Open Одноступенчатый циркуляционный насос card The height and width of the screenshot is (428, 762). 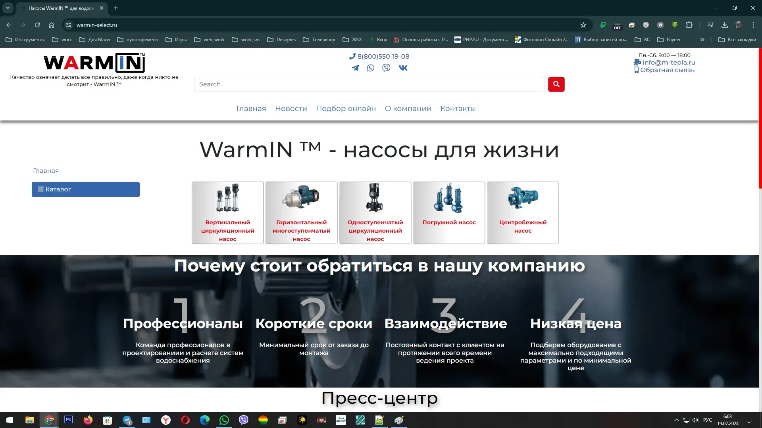(375, 213)
